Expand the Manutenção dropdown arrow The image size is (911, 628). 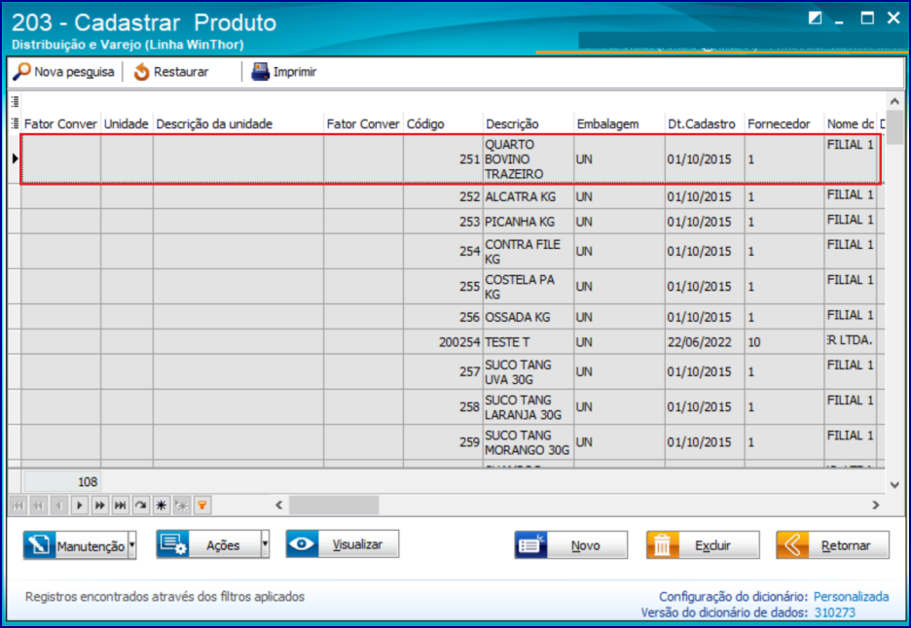pos(132,545)
